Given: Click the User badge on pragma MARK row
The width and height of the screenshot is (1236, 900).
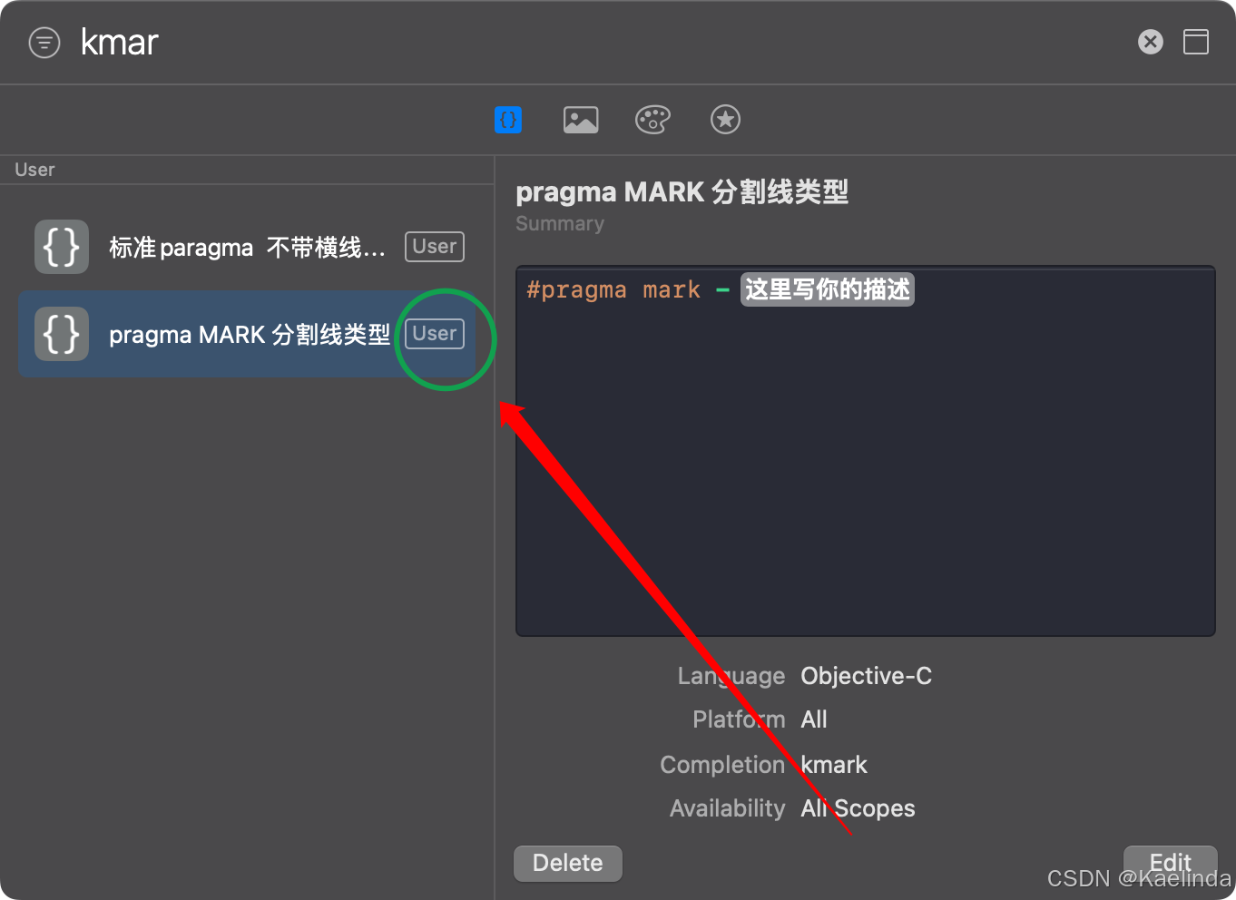Looking at the screenshot, I should click(x=435, y=334).
